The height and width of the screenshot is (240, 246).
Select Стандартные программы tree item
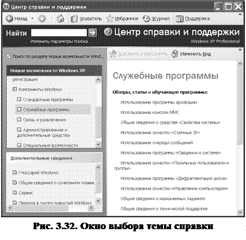click(45, 100)
